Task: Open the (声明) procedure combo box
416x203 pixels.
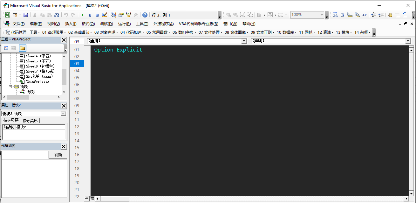Action: [331, 41]
